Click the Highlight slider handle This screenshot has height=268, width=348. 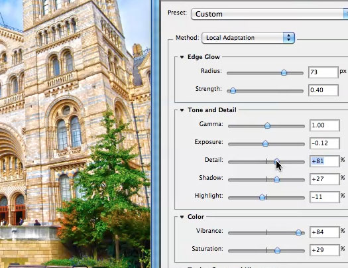[262, 197]
